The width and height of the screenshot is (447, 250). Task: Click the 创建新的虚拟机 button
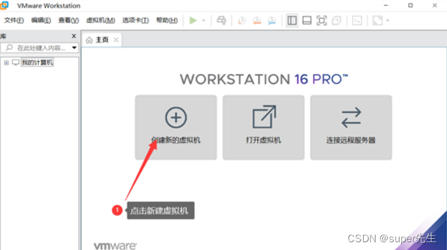[176, 127]
